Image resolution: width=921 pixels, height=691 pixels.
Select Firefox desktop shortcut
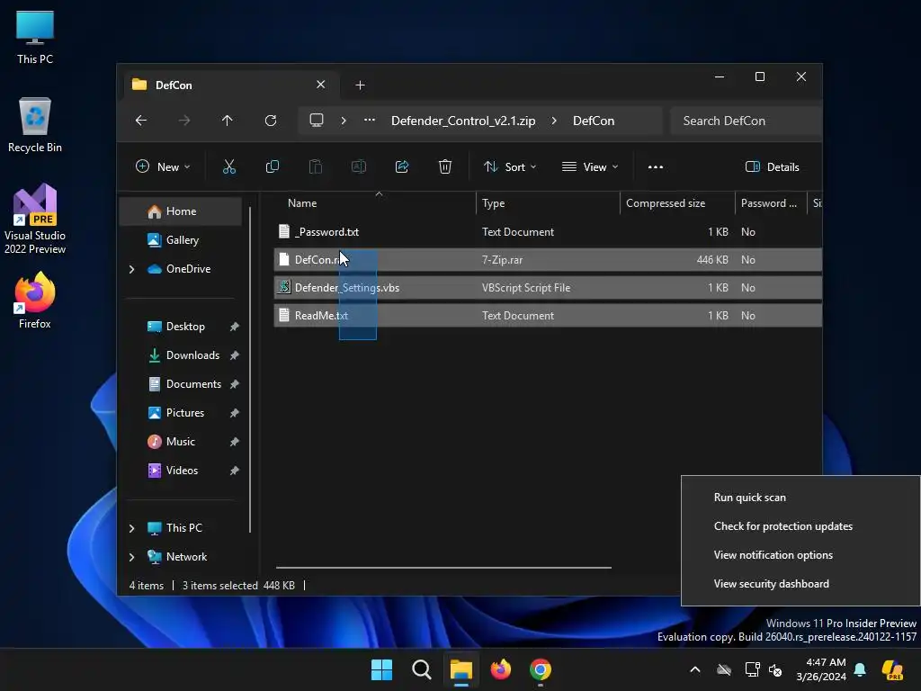click(35, 301)
